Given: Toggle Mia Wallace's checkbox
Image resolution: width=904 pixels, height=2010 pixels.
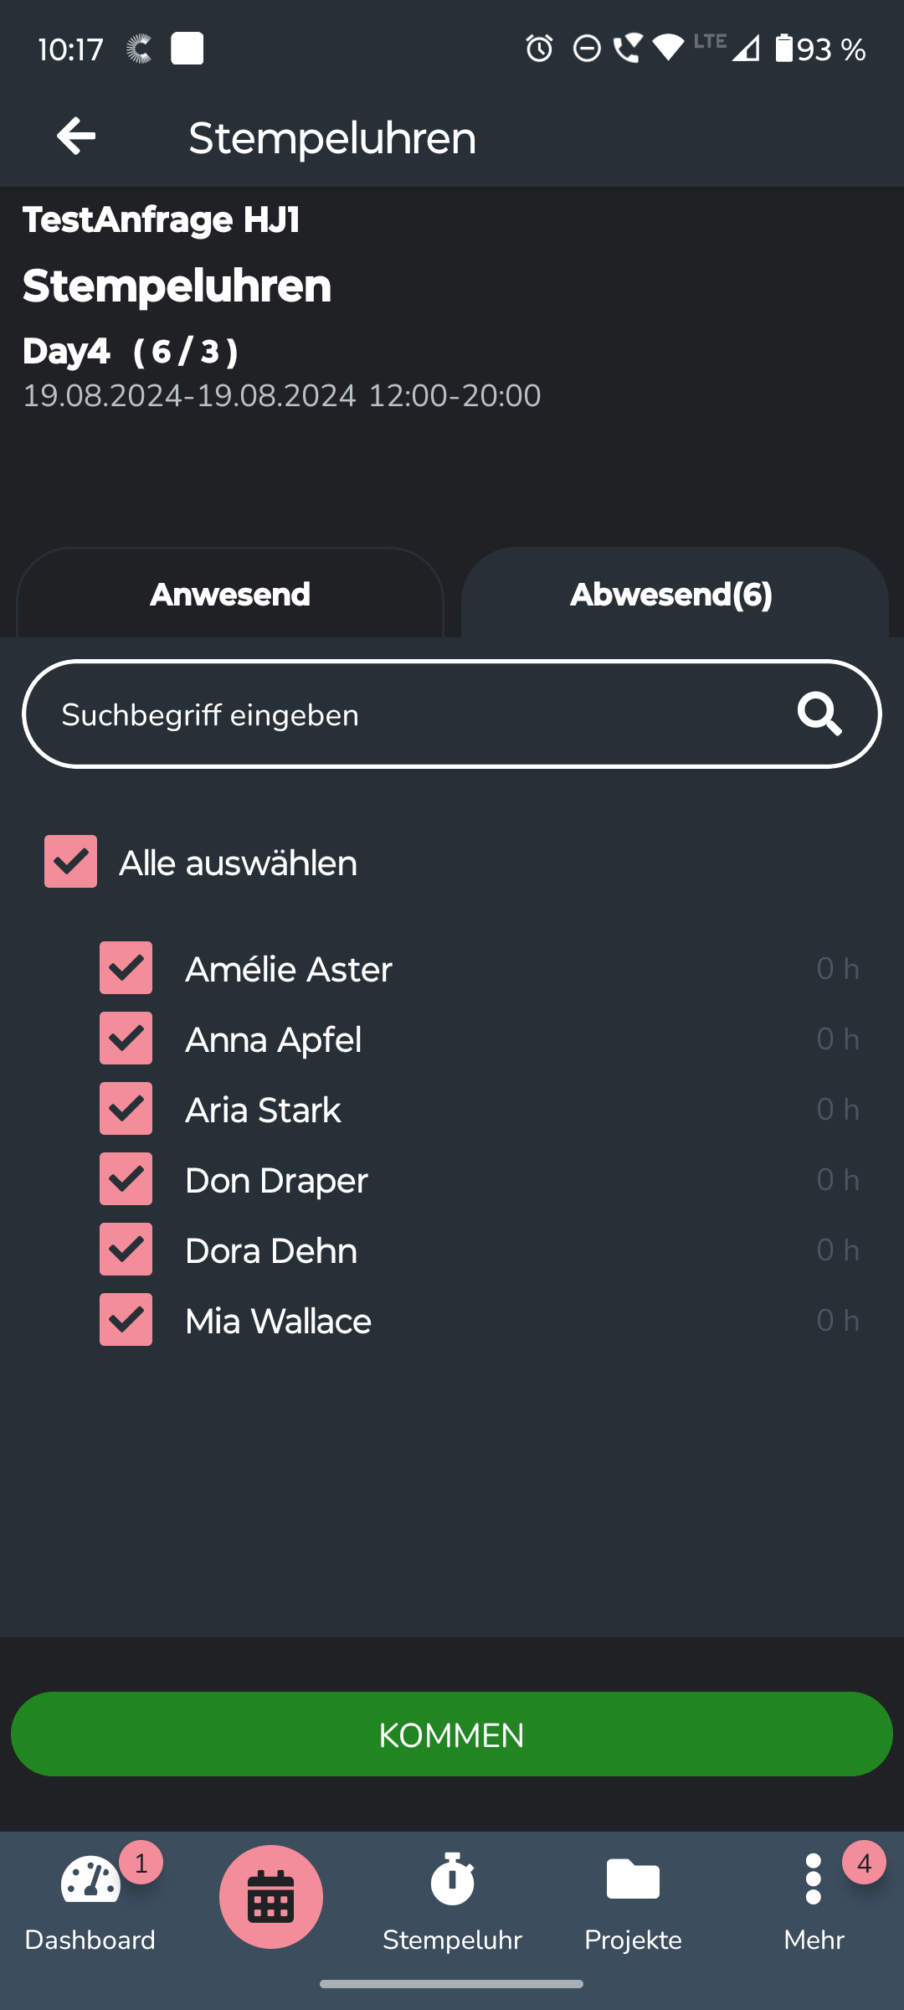Looking at the screenshot, I should pos(126,1320).
